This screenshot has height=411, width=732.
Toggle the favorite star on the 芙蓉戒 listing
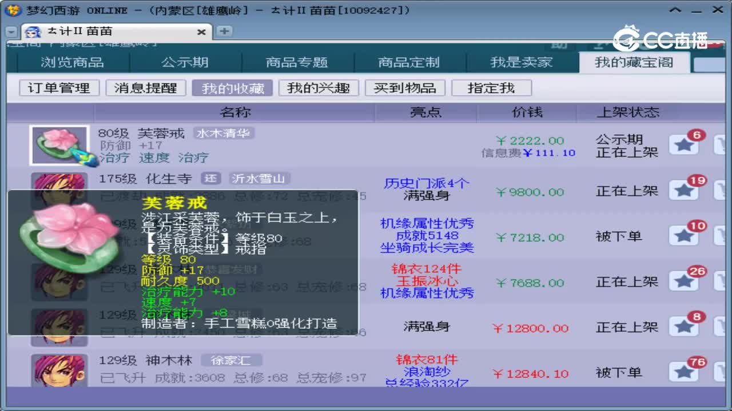684,144
